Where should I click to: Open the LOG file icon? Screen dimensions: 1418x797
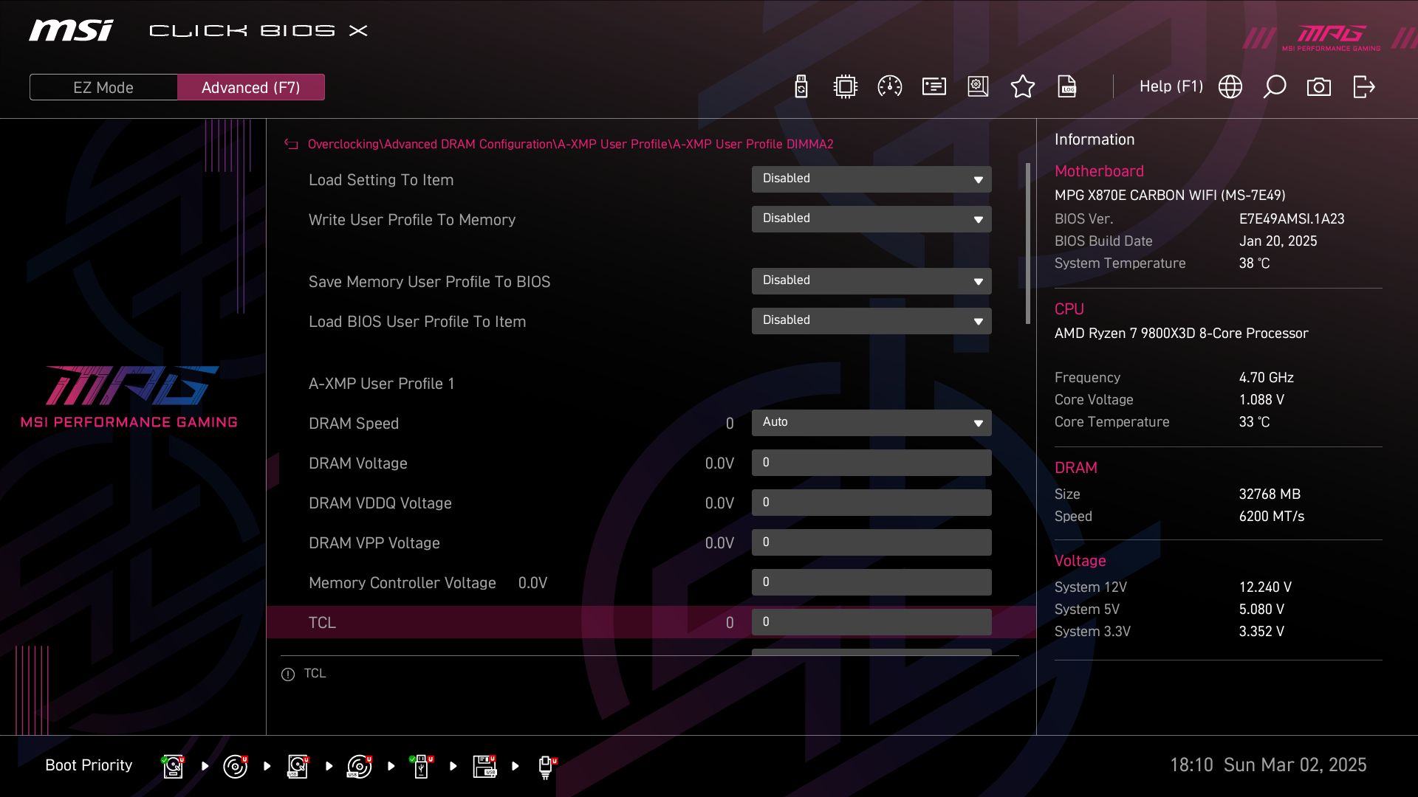click(x=1066, y=87)
